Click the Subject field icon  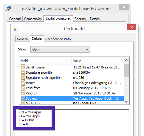pos(23,98)
